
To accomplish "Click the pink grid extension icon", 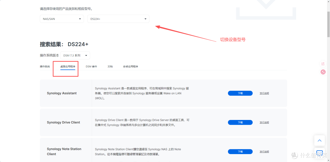I will pos(323,64).
